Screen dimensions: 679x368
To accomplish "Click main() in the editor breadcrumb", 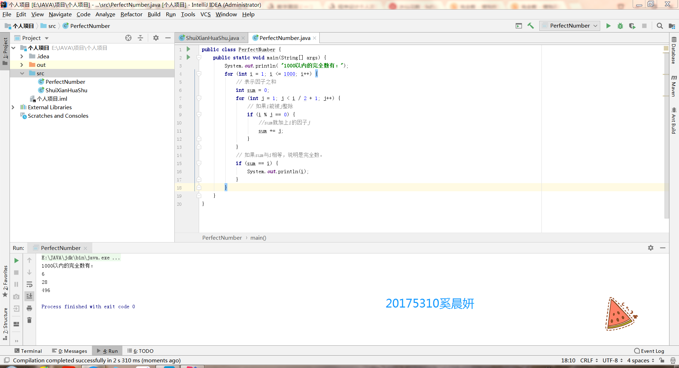I will [x=258, y=238].
